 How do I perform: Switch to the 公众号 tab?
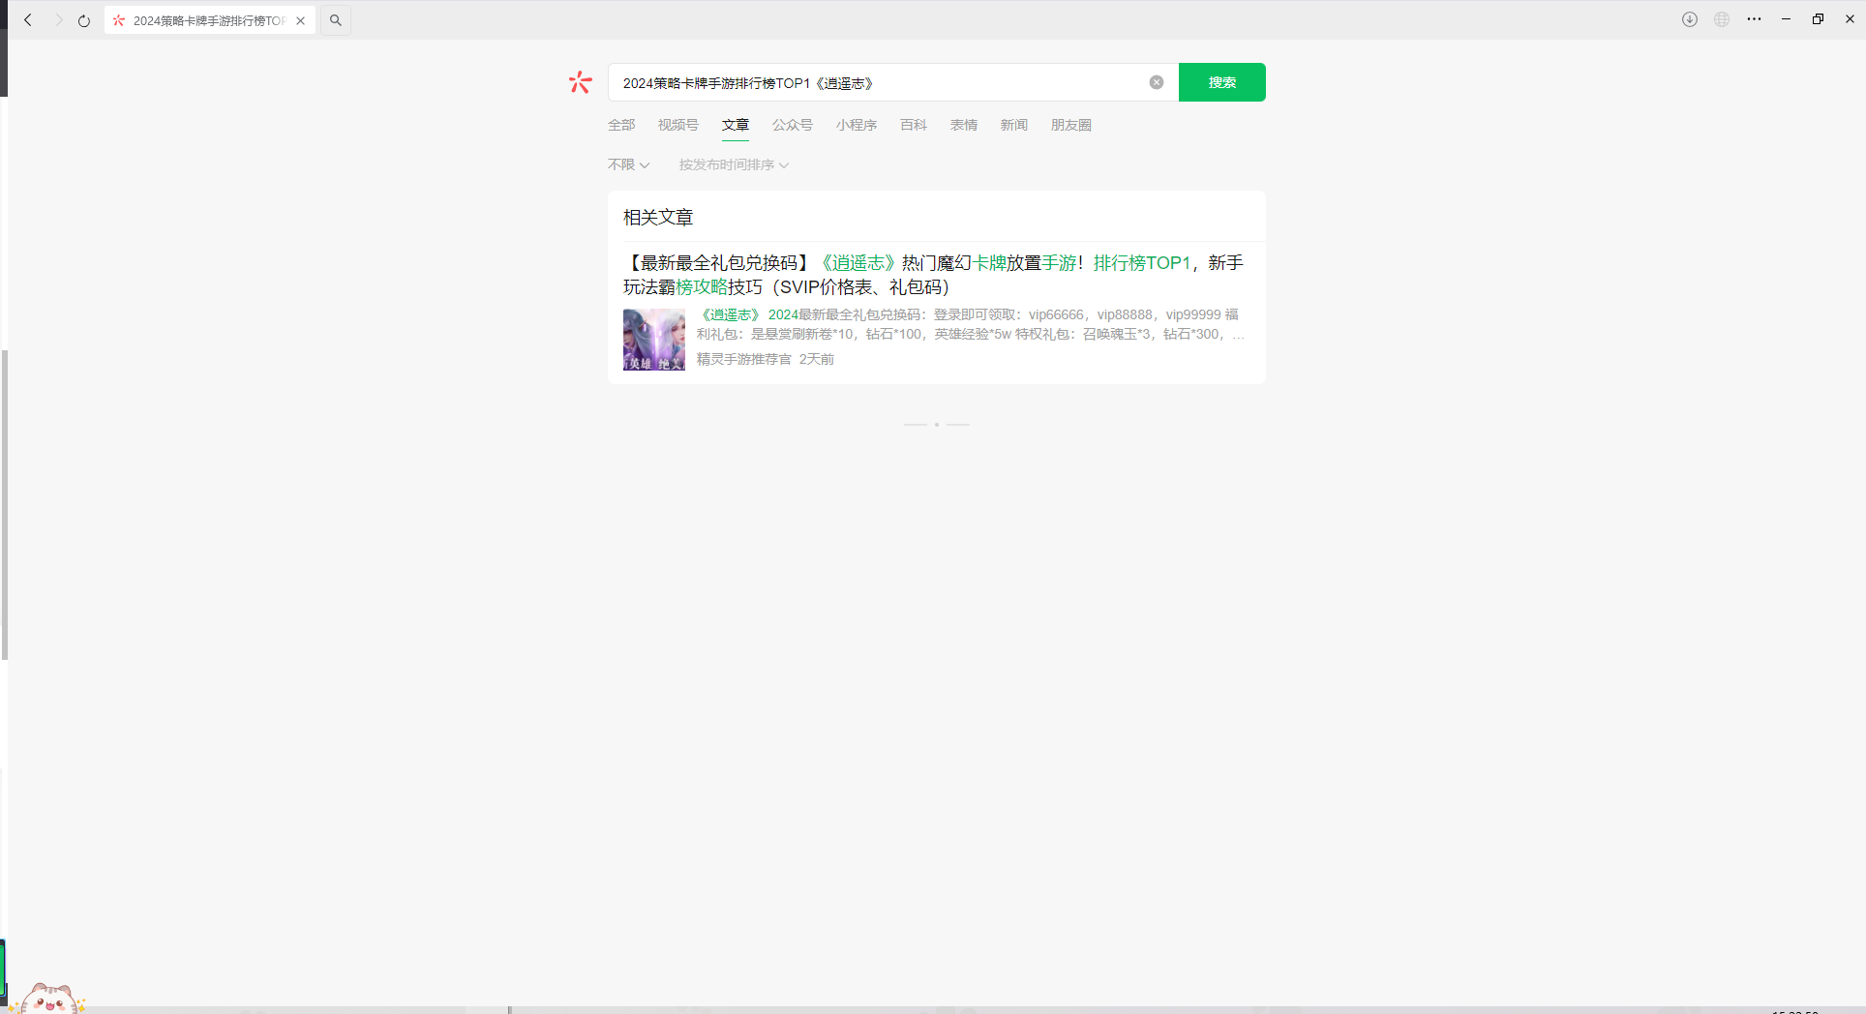tap(793, 125)
